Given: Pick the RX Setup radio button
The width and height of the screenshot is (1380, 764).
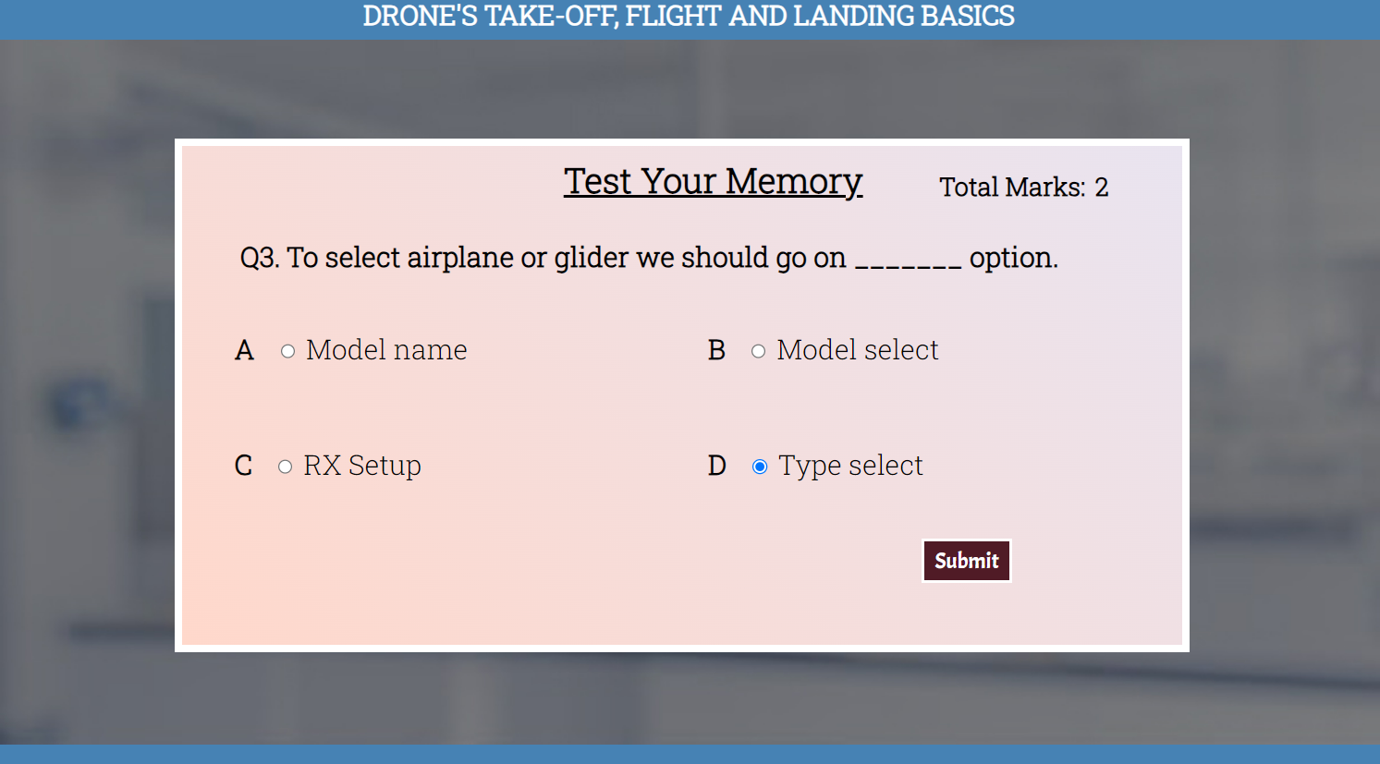Looking at the screenshot, I should pyautogui.click(x=286, y=467).
